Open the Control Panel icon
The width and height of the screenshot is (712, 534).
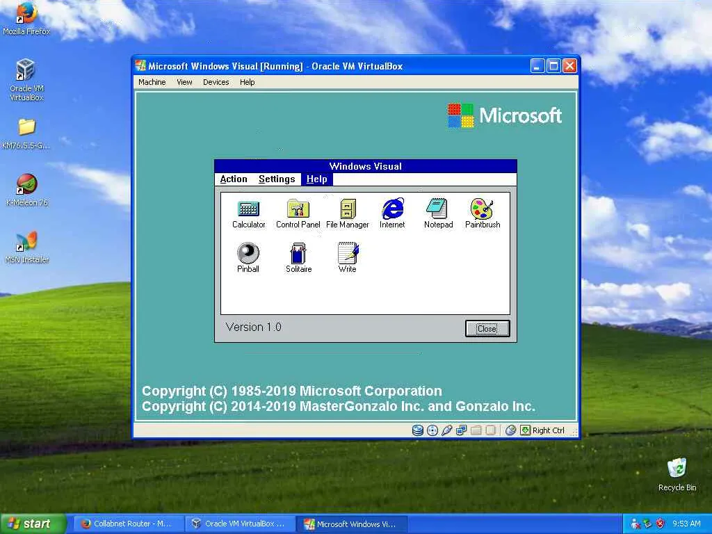[298, 213]
